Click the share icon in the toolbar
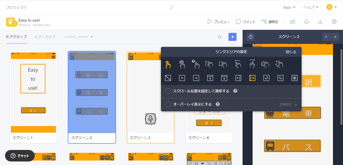The image size is (343, 165). [293, 22]
